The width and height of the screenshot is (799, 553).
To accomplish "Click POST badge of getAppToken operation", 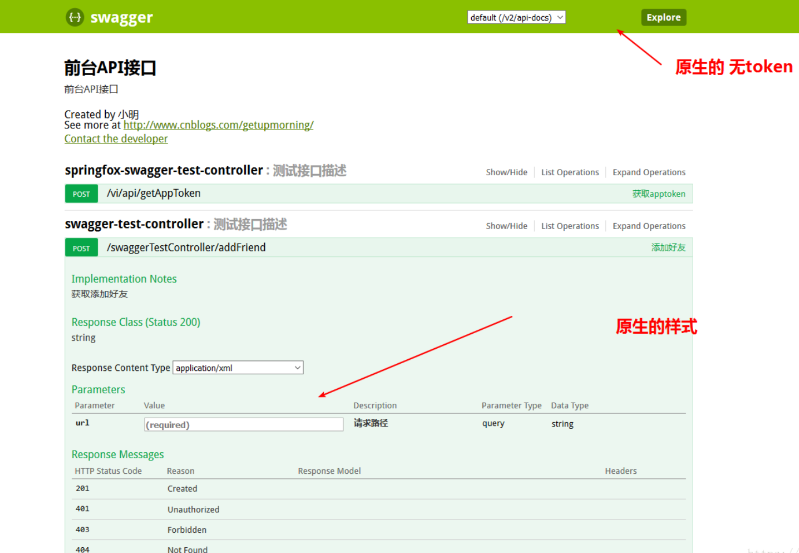I will (x=82, y=194).
